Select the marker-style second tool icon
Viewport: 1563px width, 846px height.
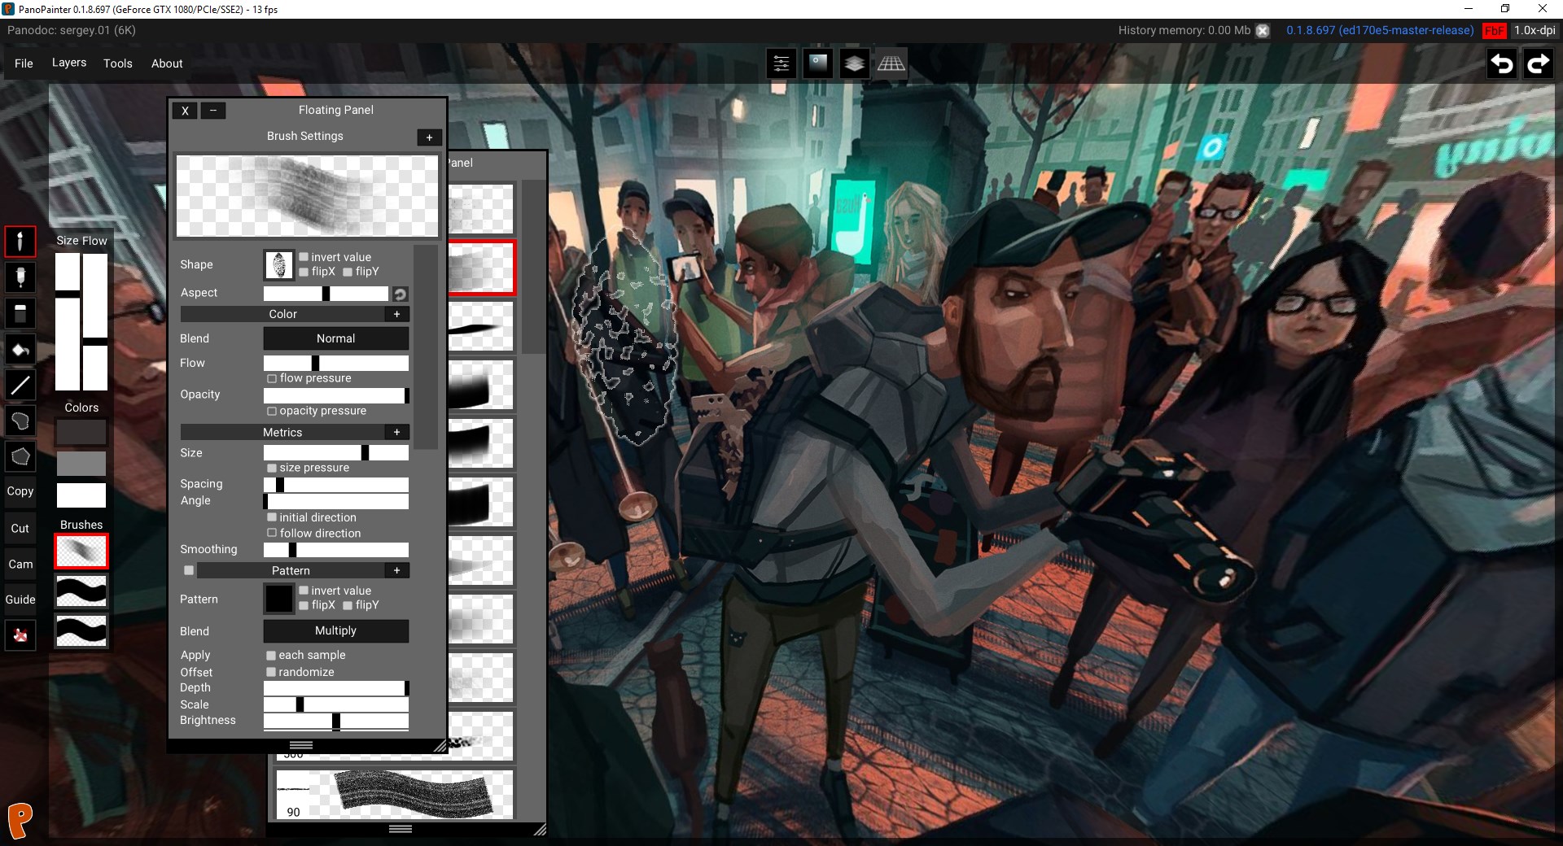pos(20,277)
